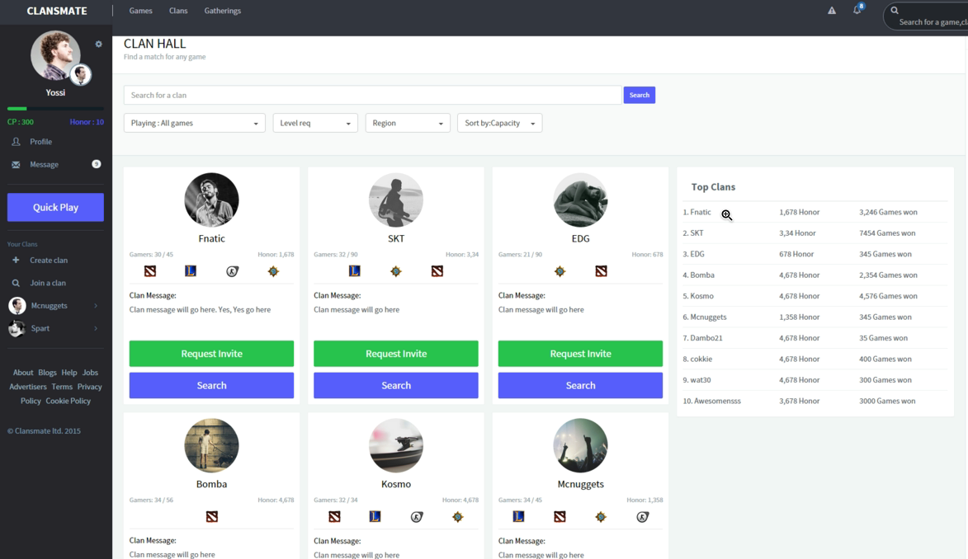Open the Gatherings menu in top navigation
The image size is (968, 559).
223,11
